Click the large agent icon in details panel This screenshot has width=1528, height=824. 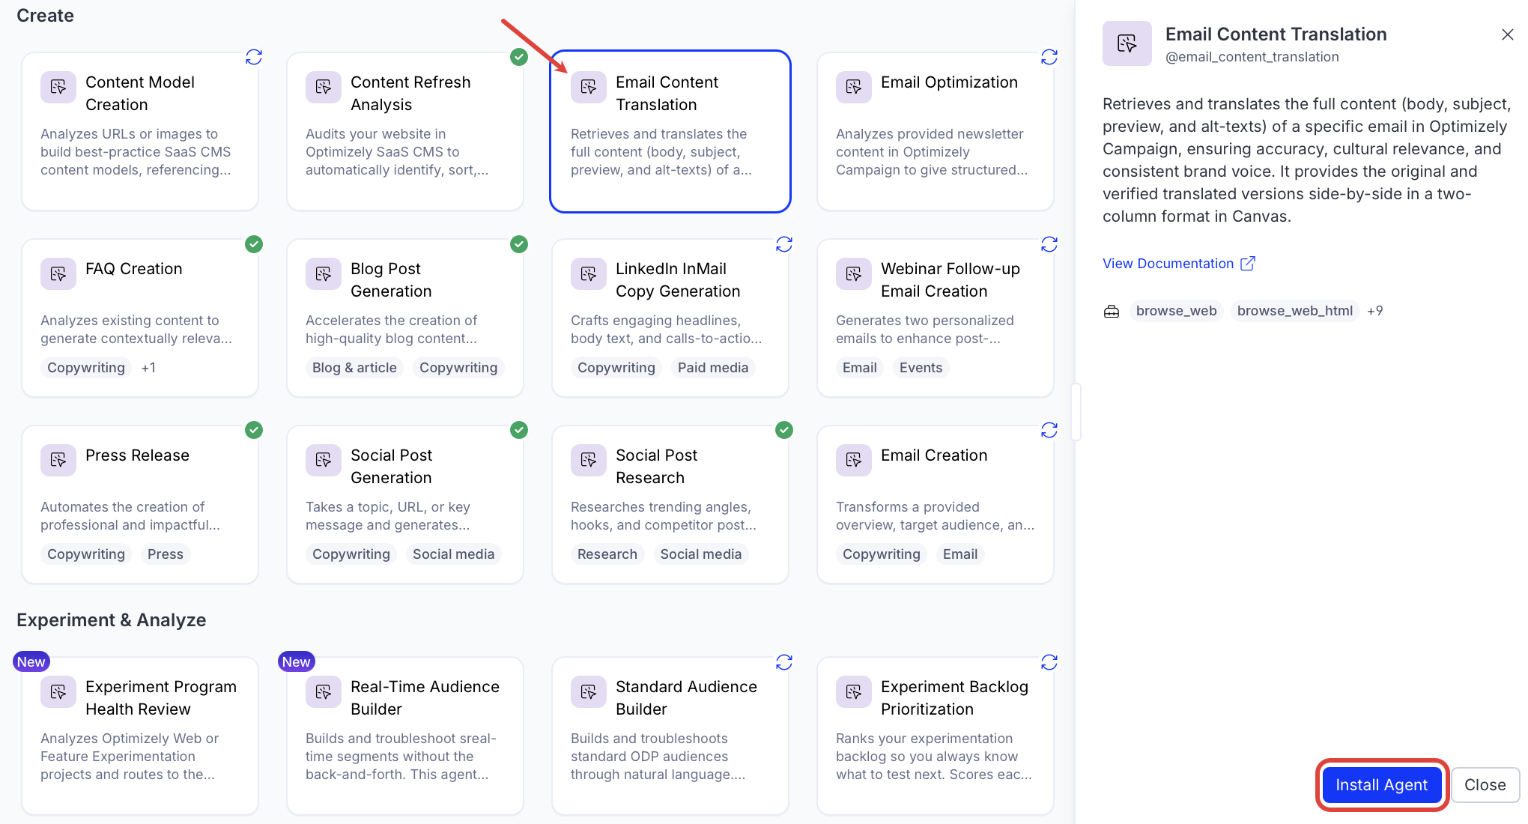[1127, 43]
